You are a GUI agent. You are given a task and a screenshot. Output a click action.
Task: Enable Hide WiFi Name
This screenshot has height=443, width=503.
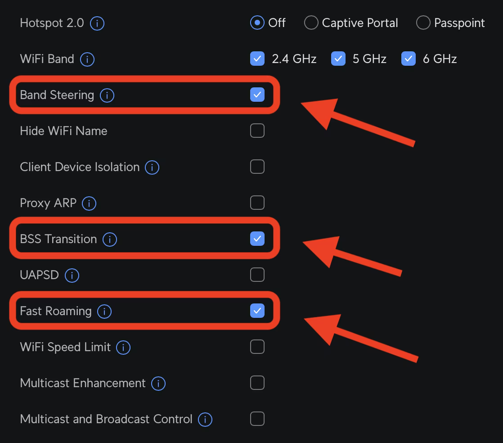click(257, 131)
